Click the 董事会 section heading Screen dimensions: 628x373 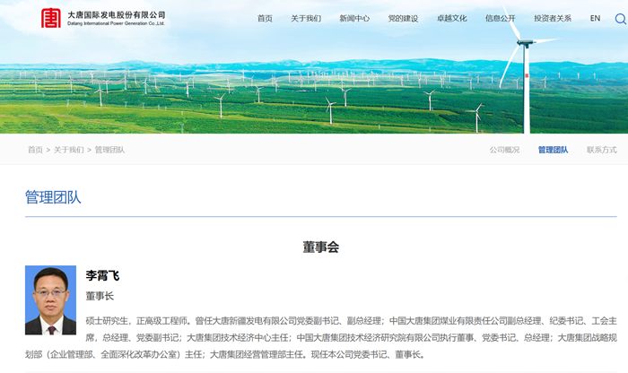(320, 247)
